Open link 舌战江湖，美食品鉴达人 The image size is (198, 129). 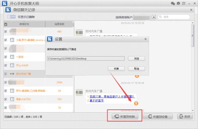point(112,97)
